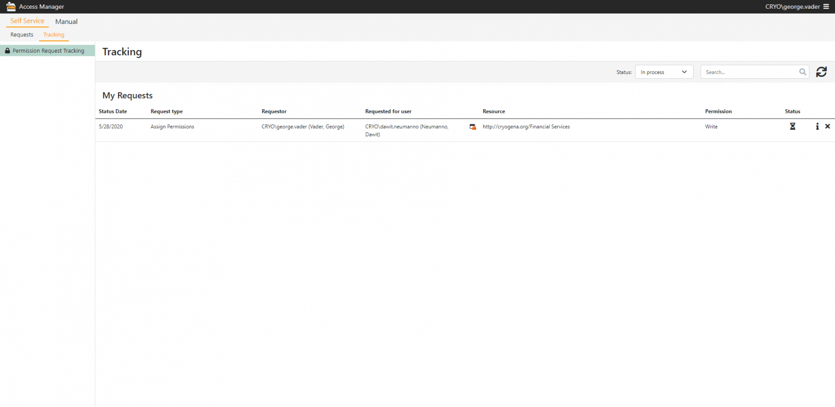The height and width of the screenshot is (407, 835).
Task: Click the lock icon beside Permission Request Tracking
Action: [x=7, y=50]
